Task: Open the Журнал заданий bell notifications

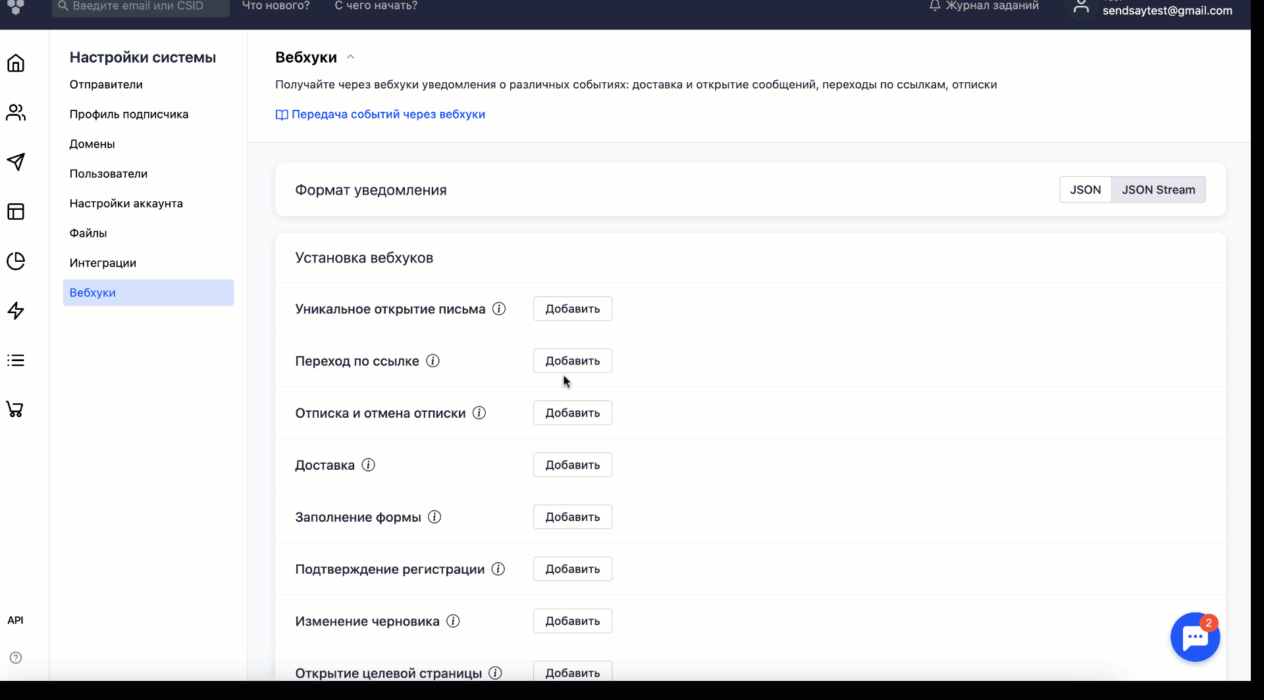Action: pos(983,5)
